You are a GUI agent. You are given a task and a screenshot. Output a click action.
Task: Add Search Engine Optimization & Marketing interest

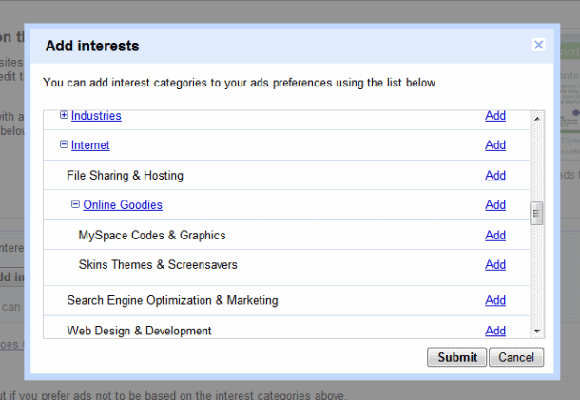pyautogui.click(x=494, y=301)
